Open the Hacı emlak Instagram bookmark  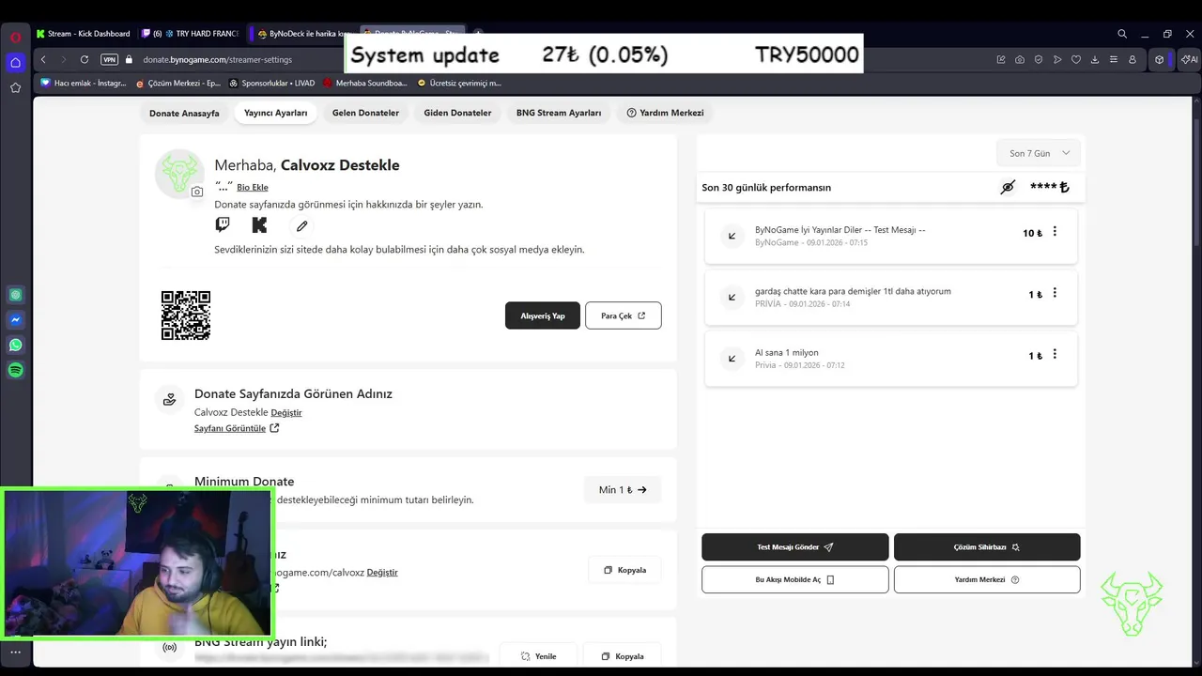pyautogui.click(x=84, y=83)
